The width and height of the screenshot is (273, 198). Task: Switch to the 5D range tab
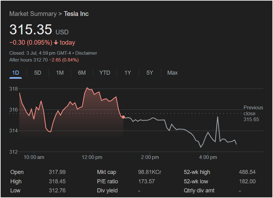click(38, 73)
